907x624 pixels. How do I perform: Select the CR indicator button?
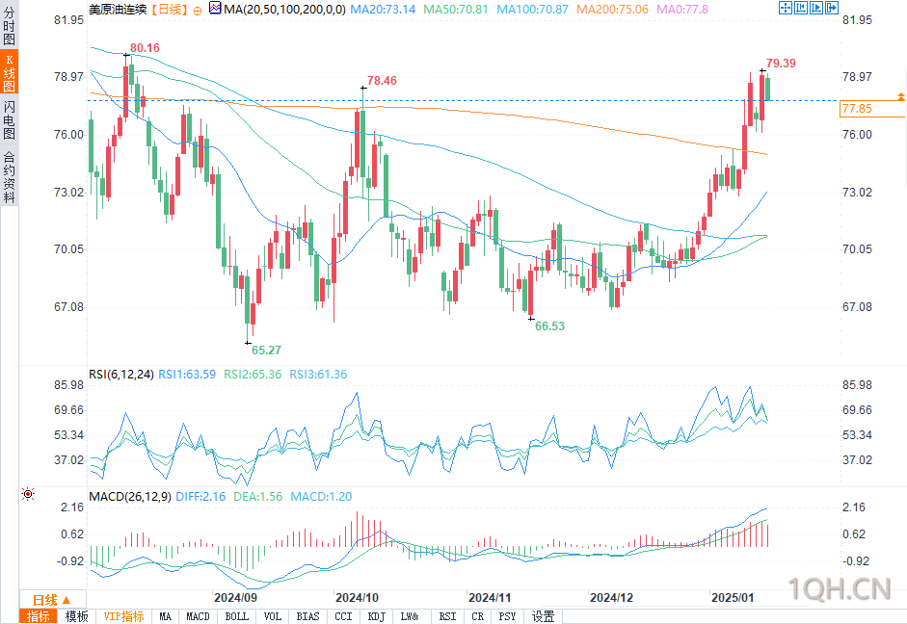[478, 616]
